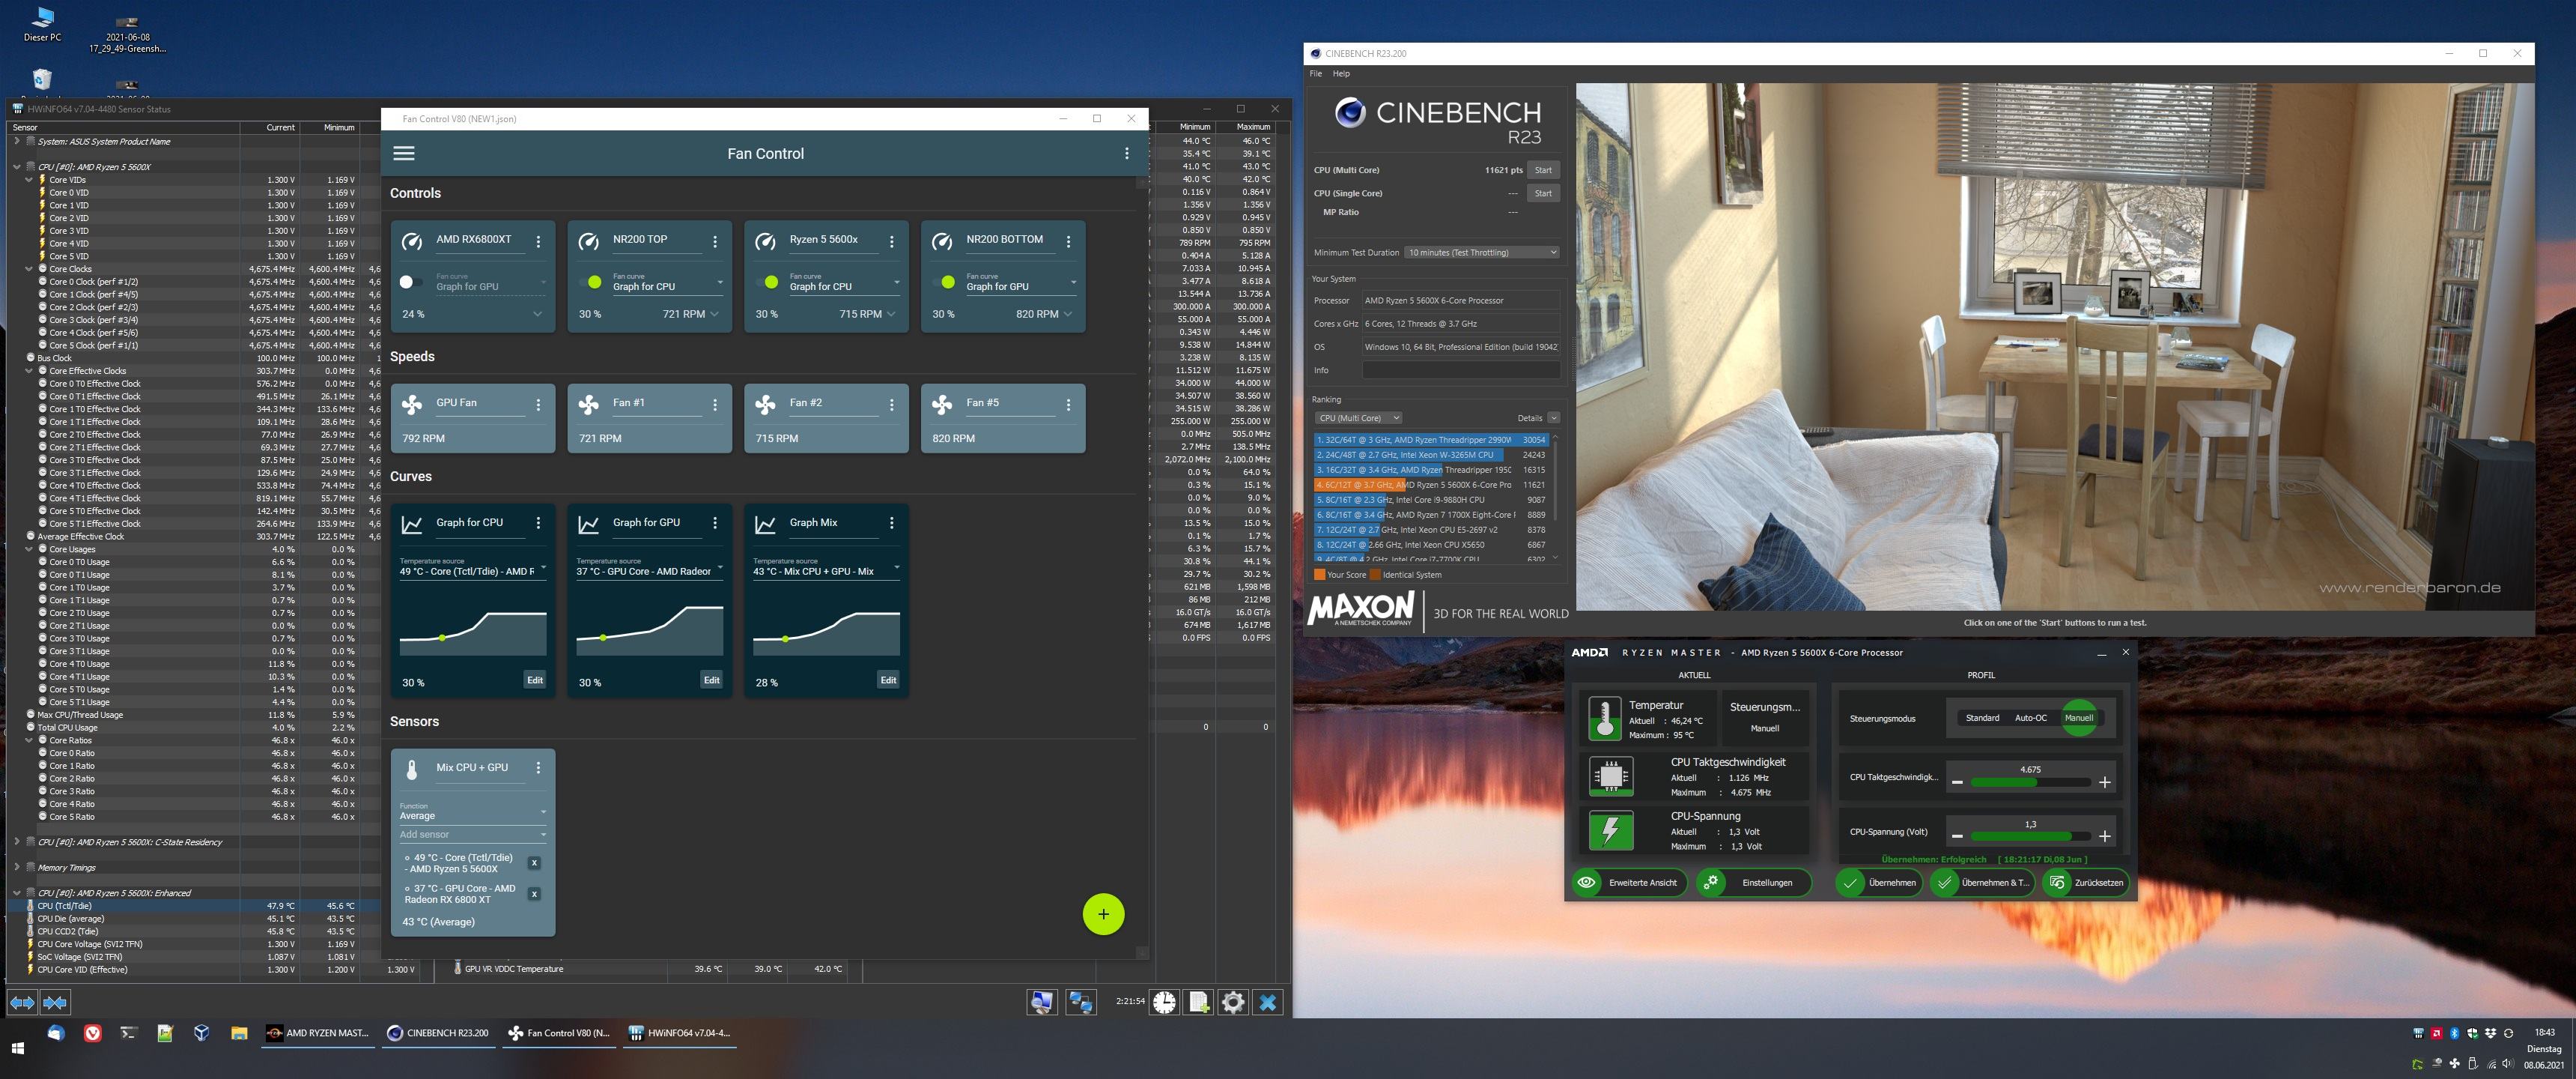The width and height of the screenshot is (2576, 1079).
Task: Switch to Cinebench R23.200 taskbar item
Action: (x=438, y=1033)
